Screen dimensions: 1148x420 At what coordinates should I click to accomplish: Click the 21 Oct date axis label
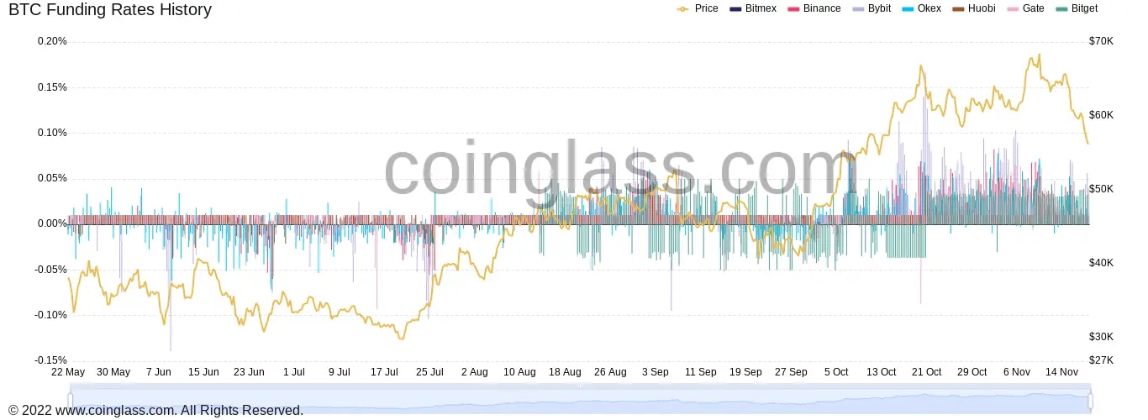point(926,371)
